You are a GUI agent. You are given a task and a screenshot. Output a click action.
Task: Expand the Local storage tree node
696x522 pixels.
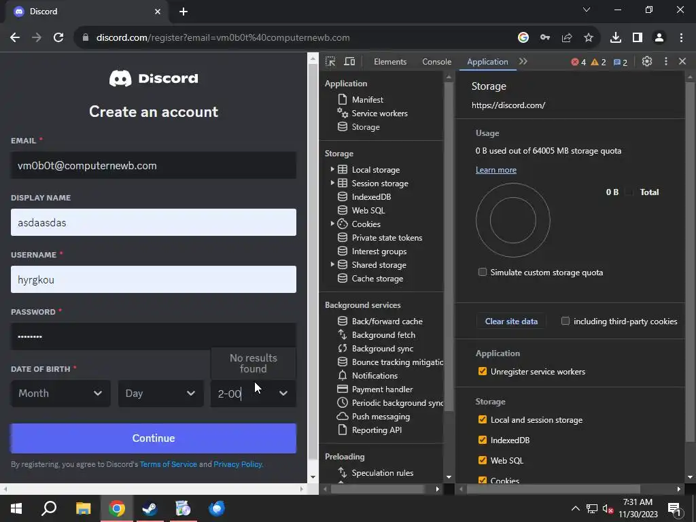click(x=332, y=169)
